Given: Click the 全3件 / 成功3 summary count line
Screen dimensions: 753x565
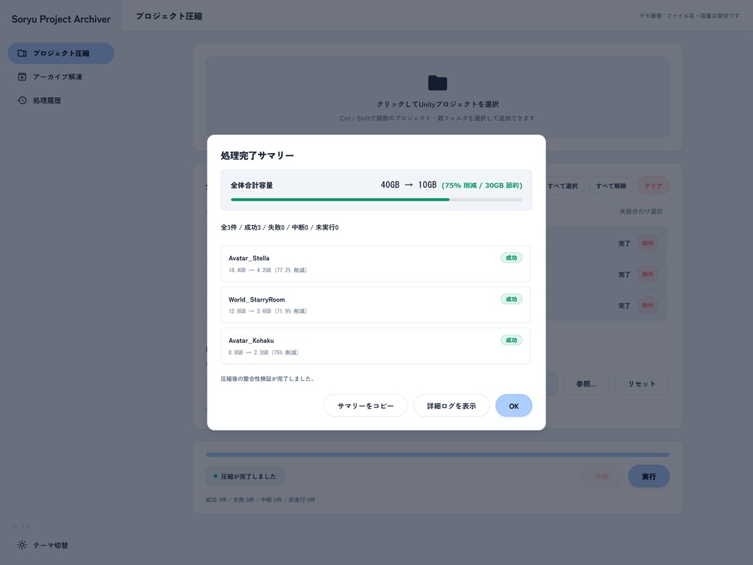Looking at the screenshot, I should point(279,227).
